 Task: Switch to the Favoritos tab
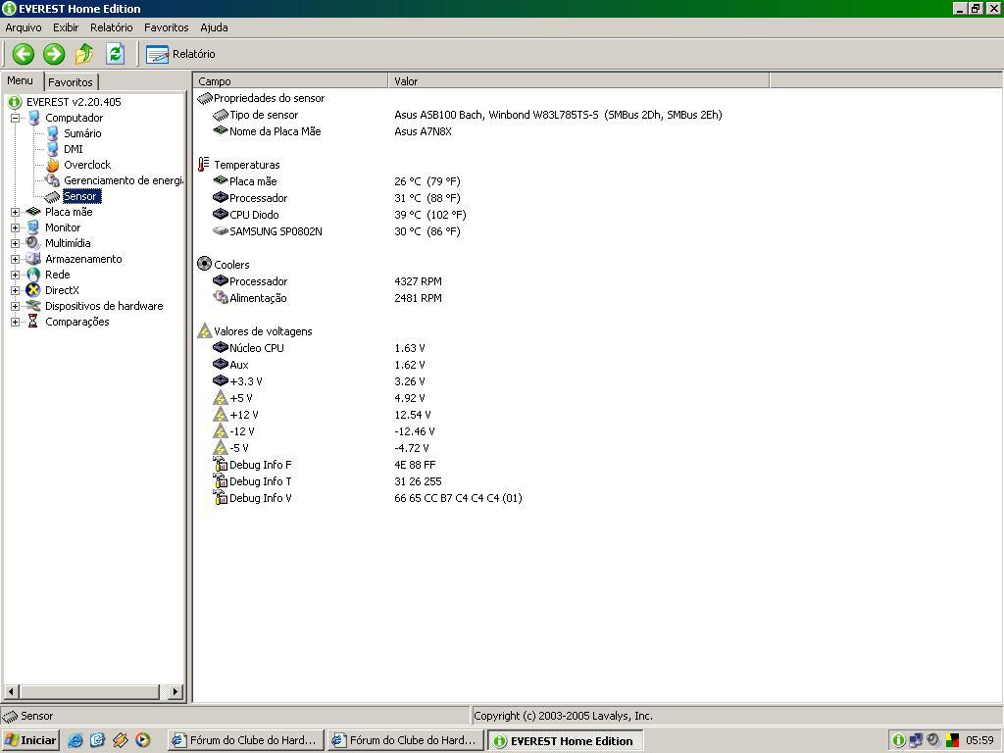pos(71,82)
